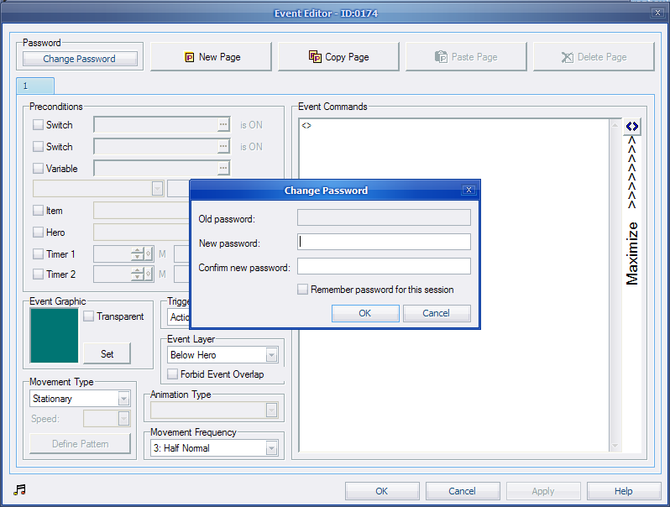The image size is (670, 507).
Task: Click the ellipsis button for Variable
Action: [223, 169]
